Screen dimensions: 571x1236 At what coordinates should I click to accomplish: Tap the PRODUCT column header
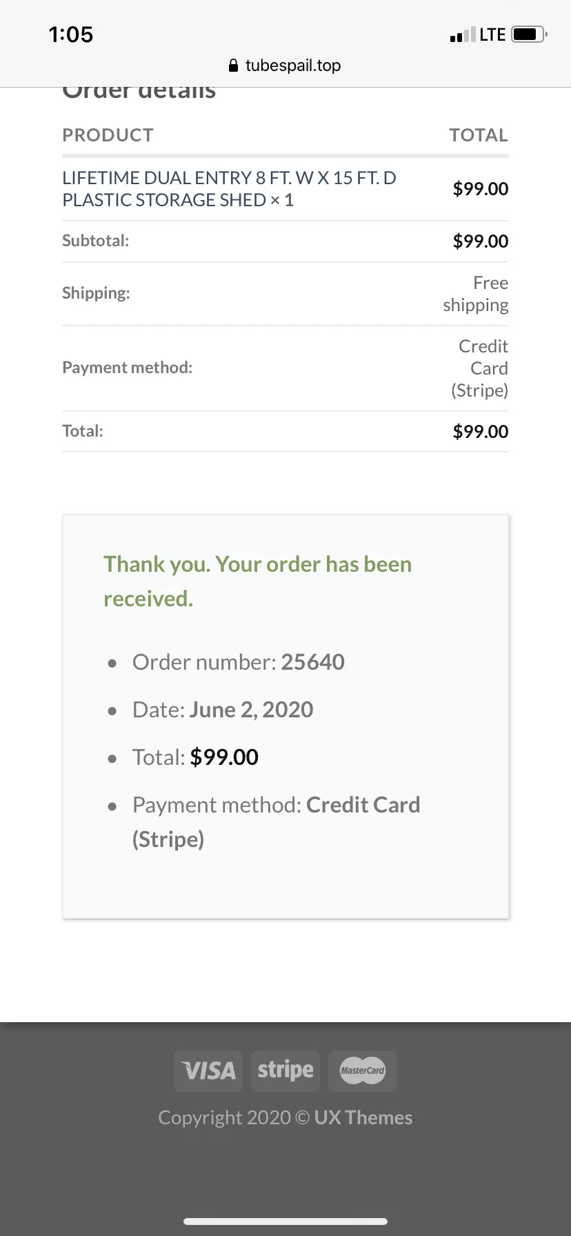click(x=108, y=135)
